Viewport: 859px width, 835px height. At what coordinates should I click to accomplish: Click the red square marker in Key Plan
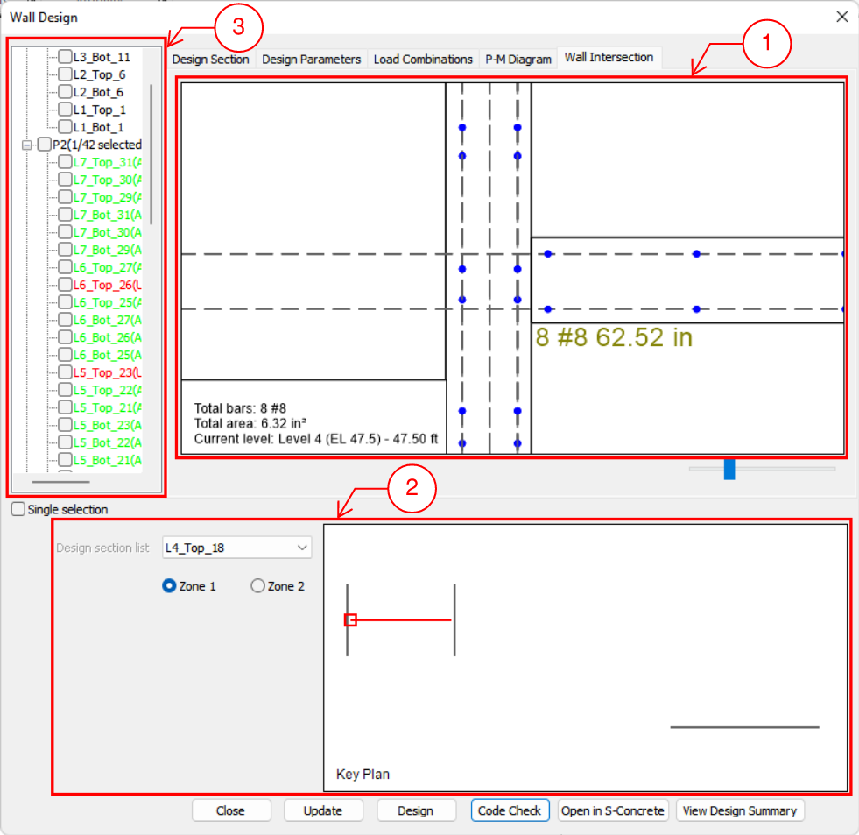point(350,620)
